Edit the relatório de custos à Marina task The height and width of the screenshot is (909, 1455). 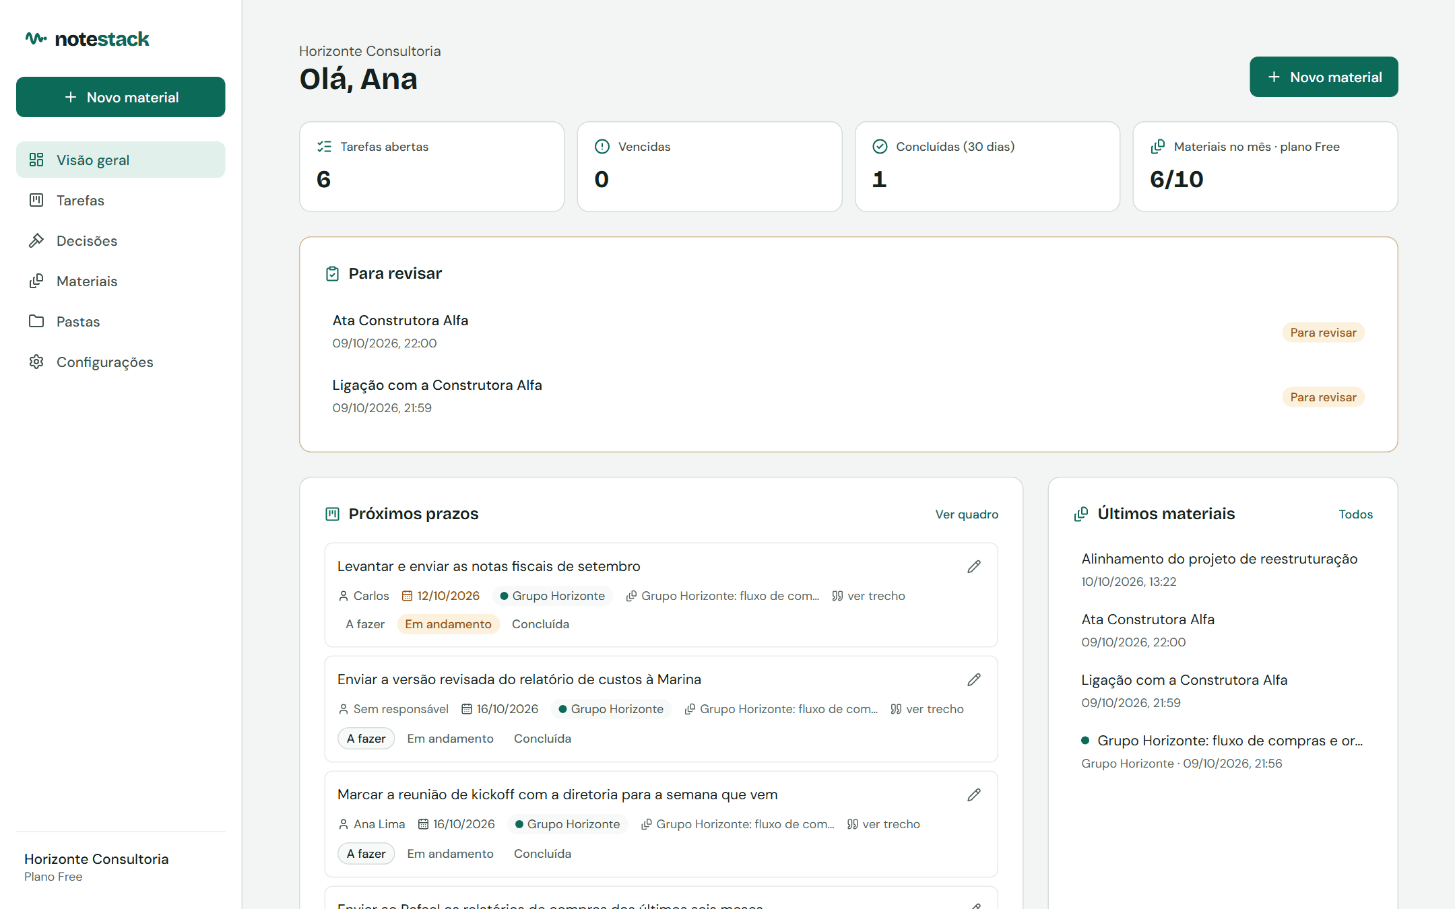tap(974, 679)
